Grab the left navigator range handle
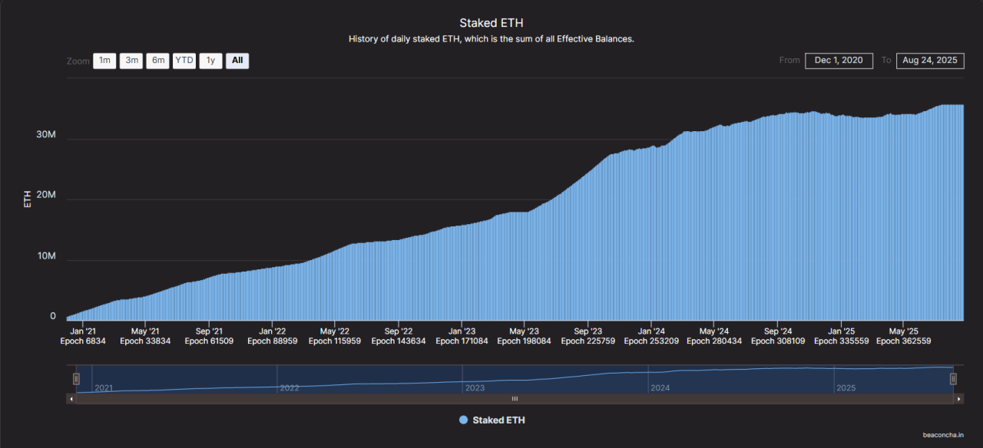The width and height of the screenshot is (983, 448). click(76, 378)
